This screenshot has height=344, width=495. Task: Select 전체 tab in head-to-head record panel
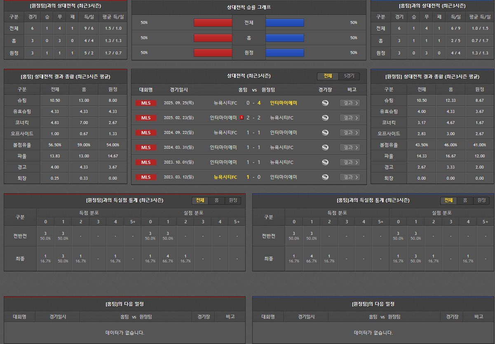(x=328, y=76)
